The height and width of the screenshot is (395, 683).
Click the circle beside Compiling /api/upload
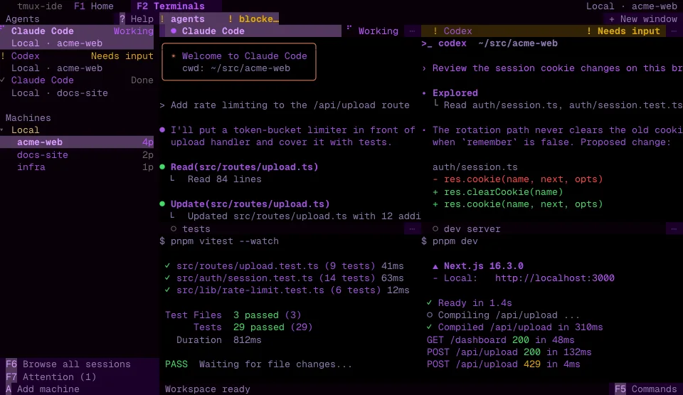tap(430, 315)
